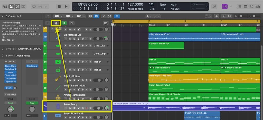Image resolution: width=263 pixels, height=120 pixels.
Task: Start playback with the Play button
Action: click(x=66, y=6)
